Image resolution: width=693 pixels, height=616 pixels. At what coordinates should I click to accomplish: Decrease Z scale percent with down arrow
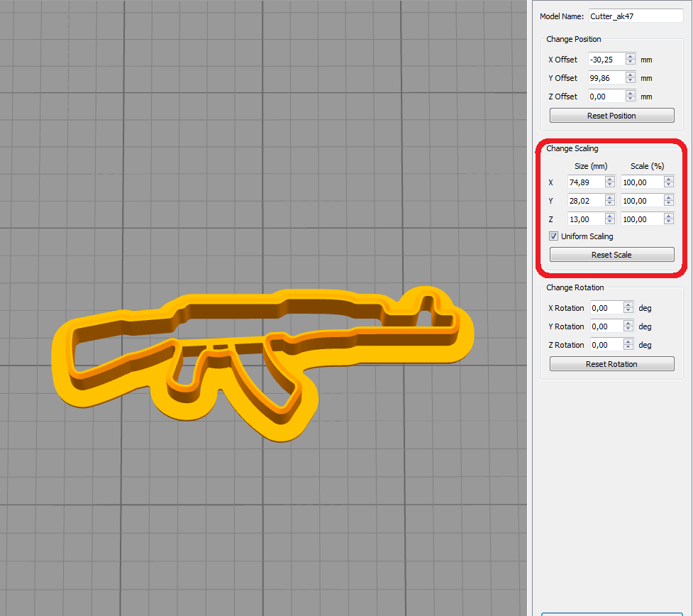point(669,222)
